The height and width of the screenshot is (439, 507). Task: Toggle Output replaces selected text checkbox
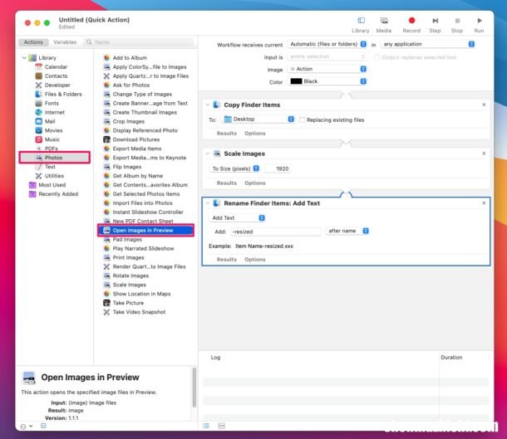[377, 57]
